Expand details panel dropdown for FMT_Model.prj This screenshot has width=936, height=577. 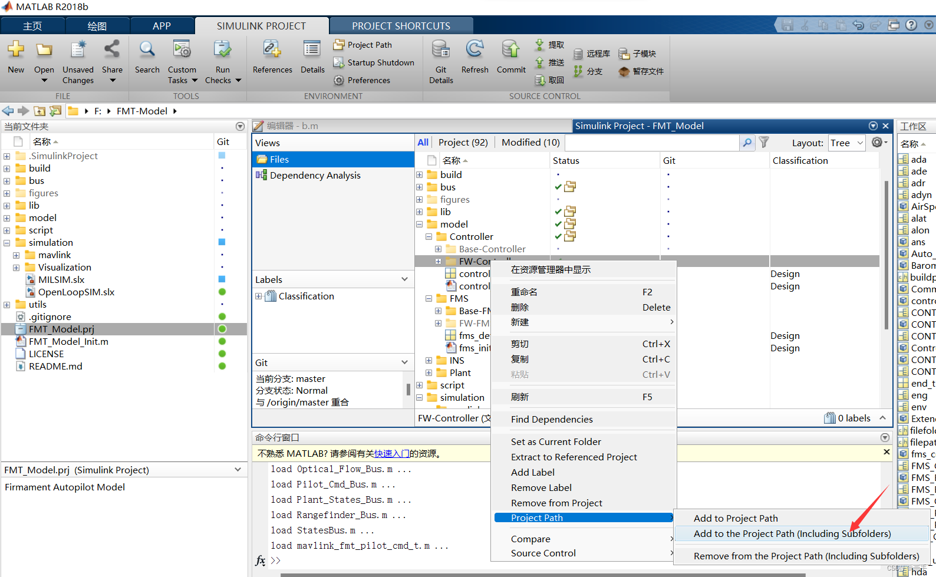click(x=238, y=470)
